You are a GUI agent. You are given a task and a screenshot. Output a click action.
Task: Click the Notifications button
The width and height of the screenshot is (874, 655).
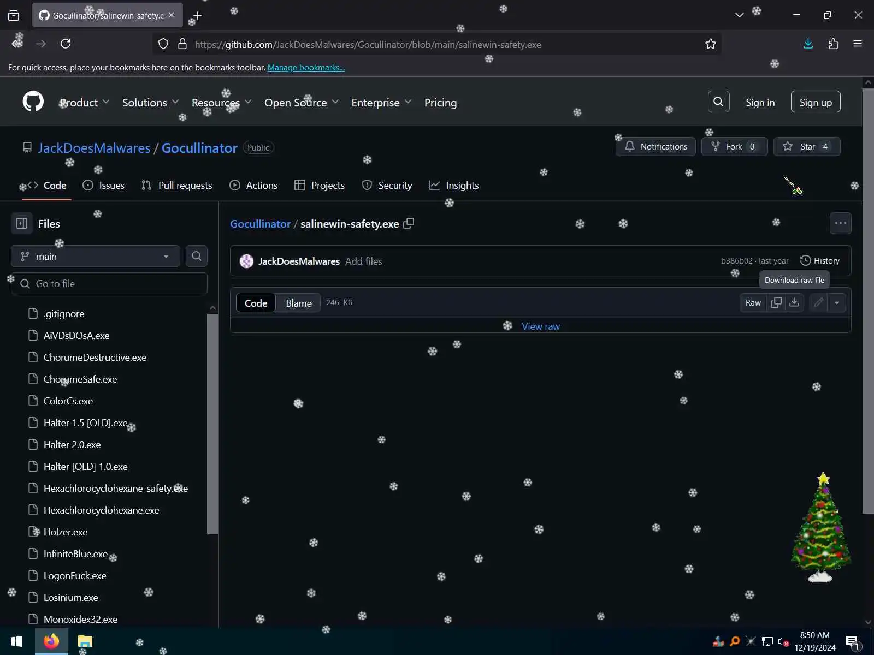pyautogui.click(x=655, y=146)
